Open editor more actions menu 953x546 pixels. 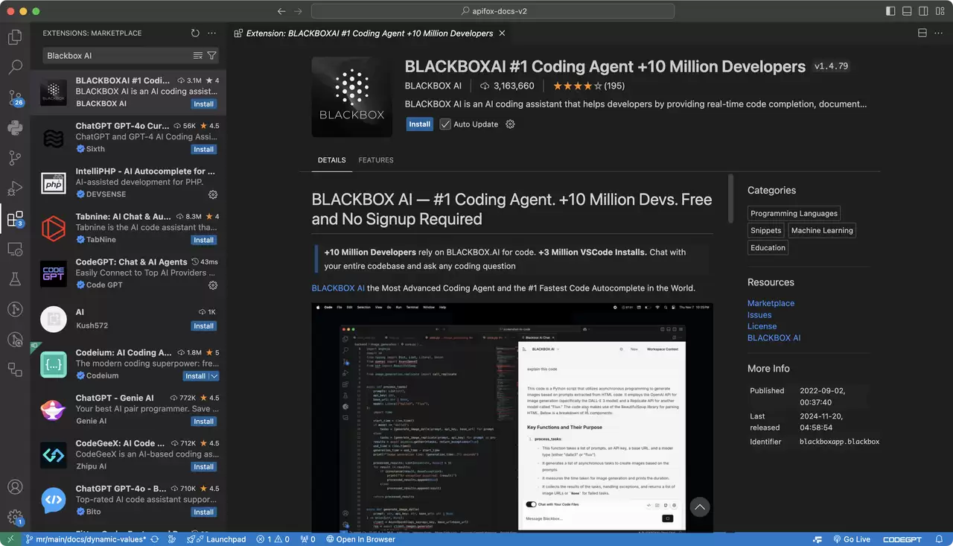[938, 34]
